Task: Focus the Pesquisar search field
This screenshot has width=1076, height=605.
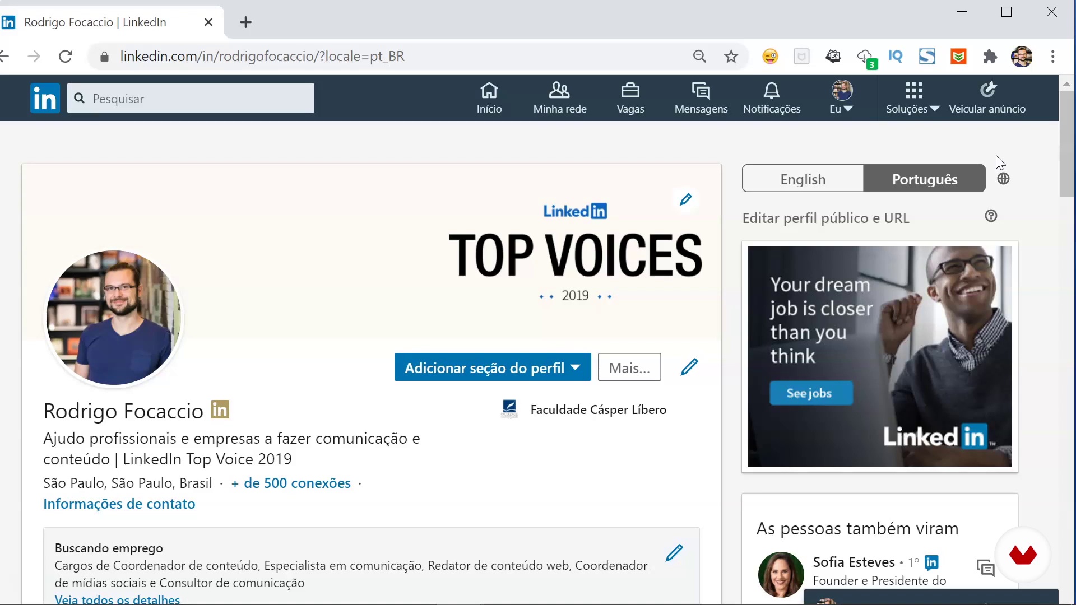Action: pyautogui.click(x=191, y=99)
